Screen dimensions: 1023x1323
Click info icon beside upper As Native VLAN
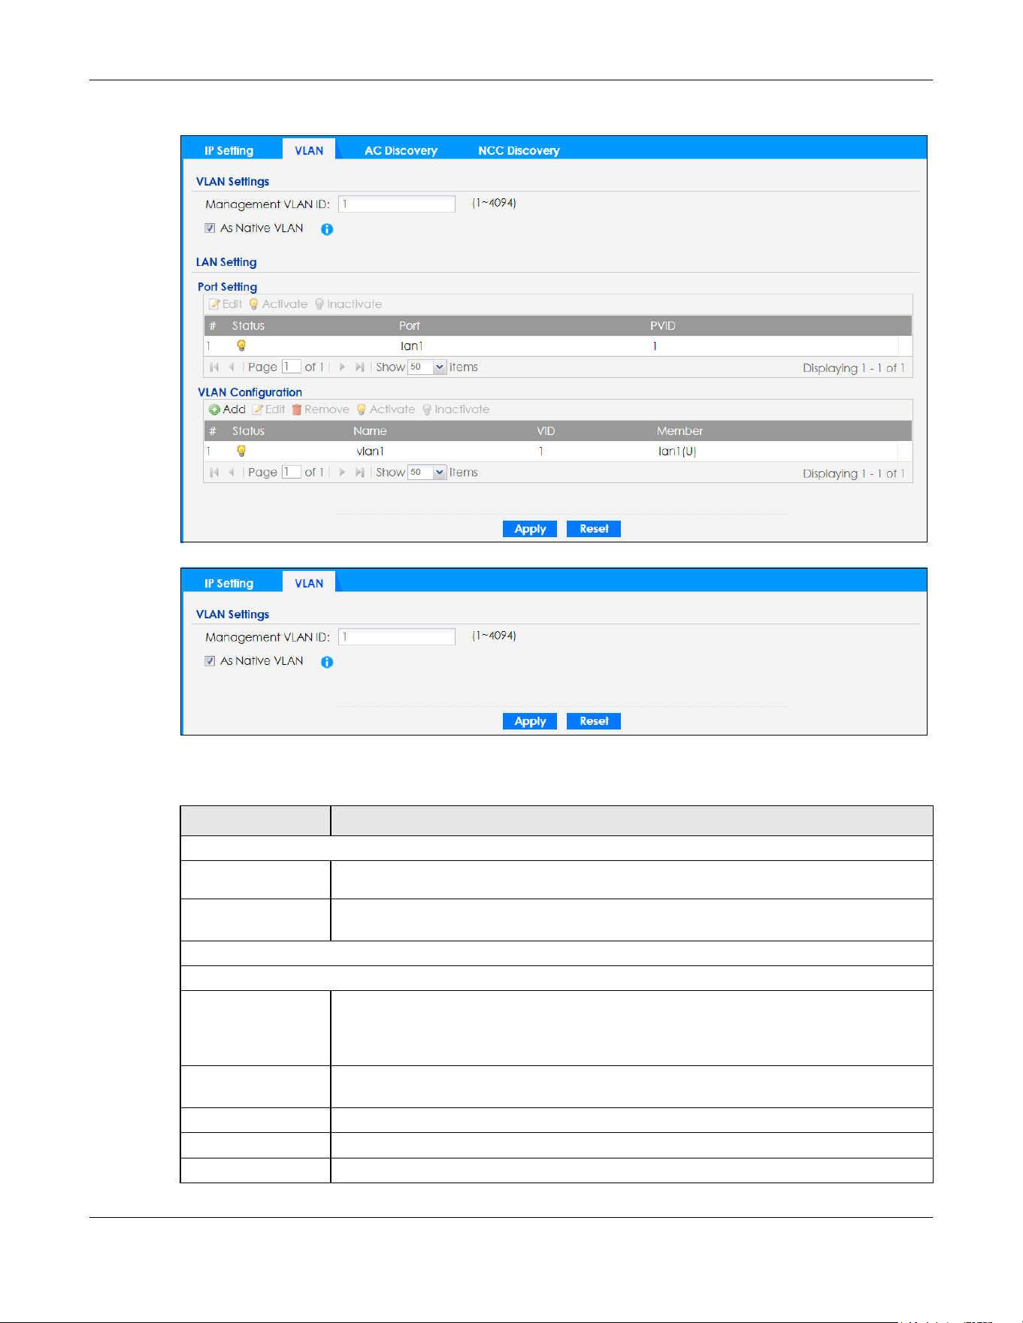point(327,229)
